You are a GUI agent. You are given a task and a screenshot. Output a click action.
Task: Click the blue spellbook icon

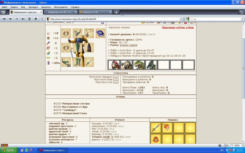point(100,33)
